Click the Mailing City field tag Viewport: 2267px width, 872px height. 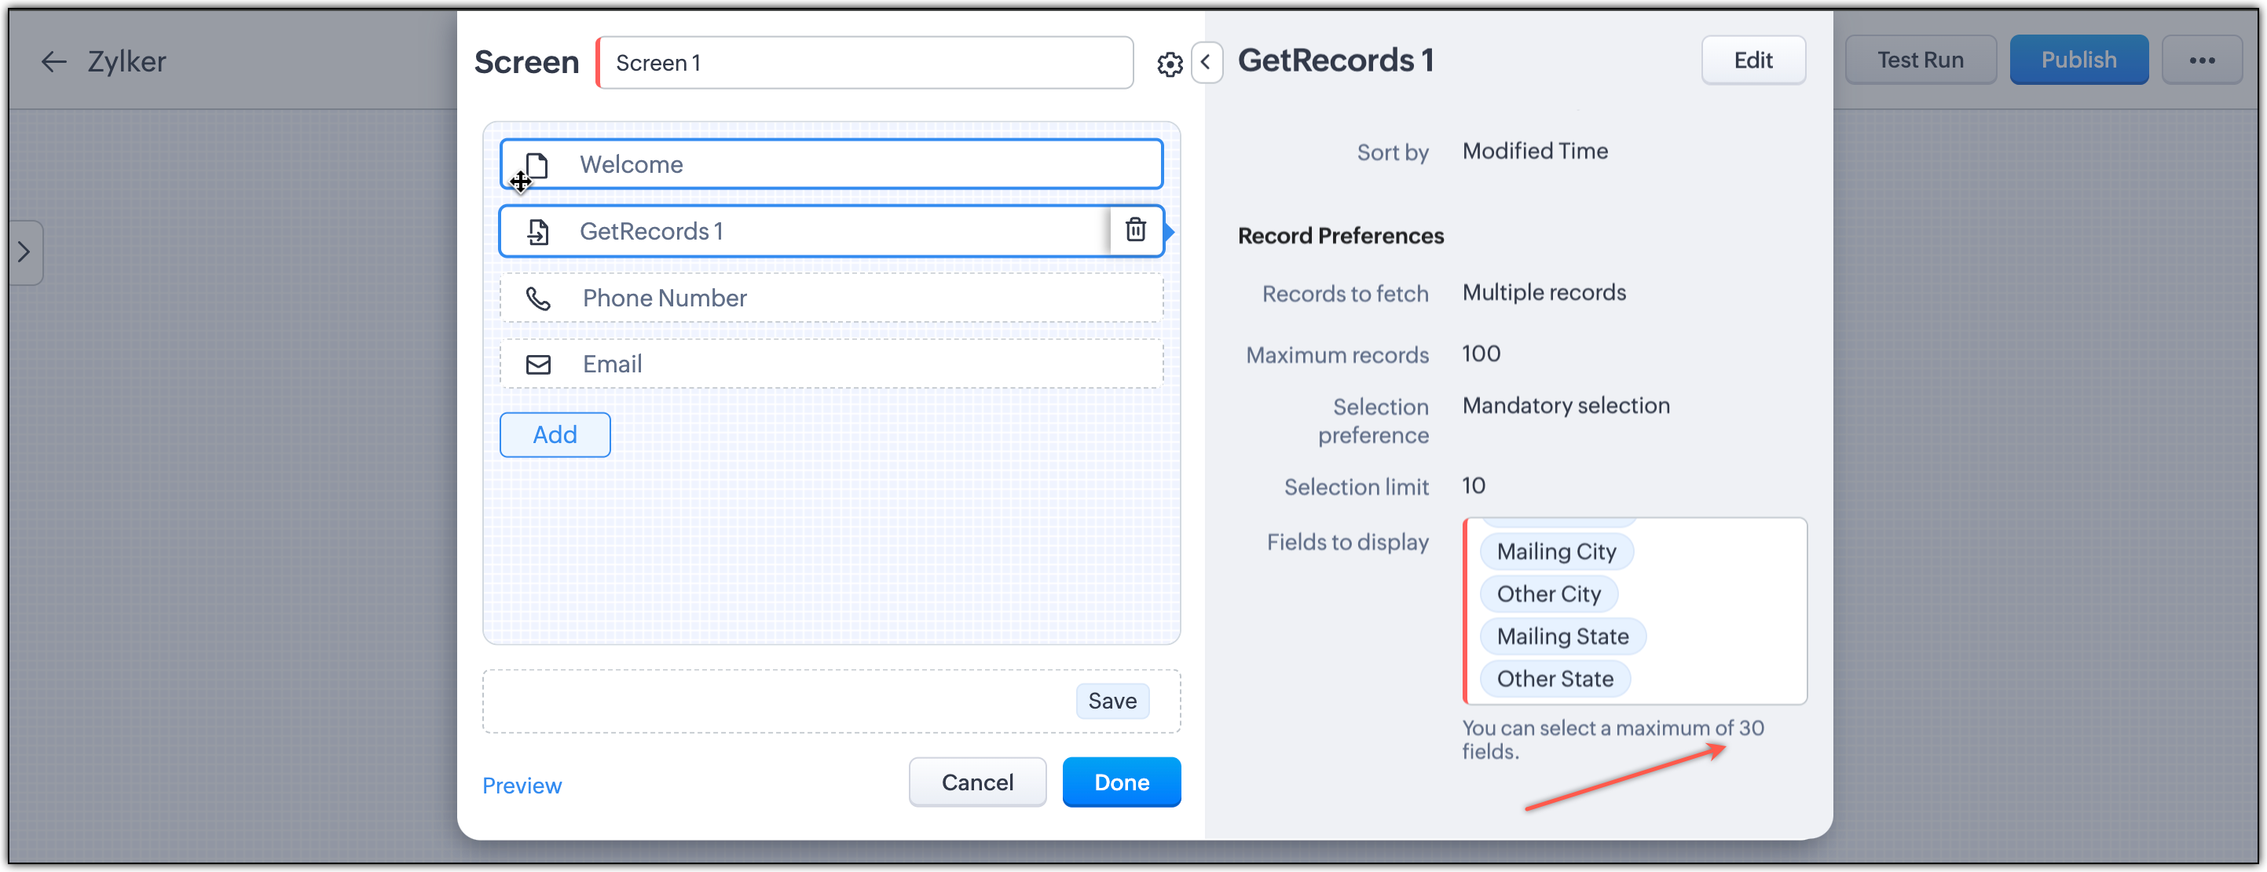point(1556,551)
